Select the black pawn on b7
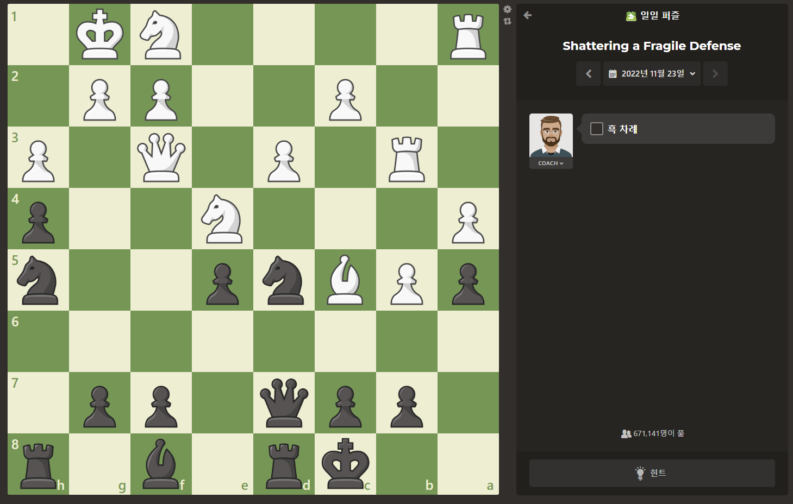793x504 pixels. (407, 407)
